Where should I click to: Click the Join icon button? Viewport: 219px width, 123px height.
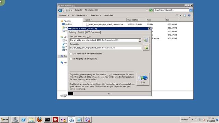[x=143, y=79]
